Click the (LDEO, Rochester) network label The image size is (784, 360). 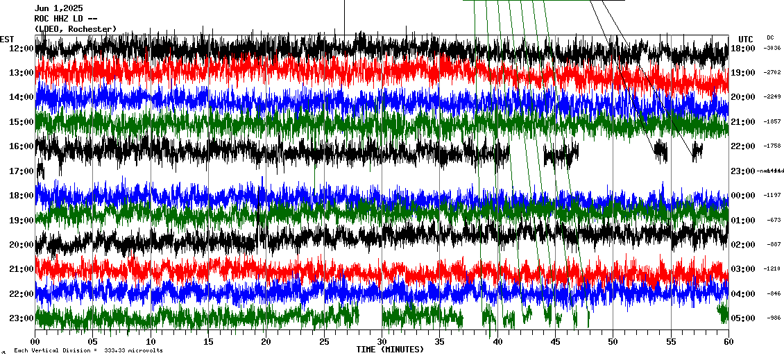75,29
